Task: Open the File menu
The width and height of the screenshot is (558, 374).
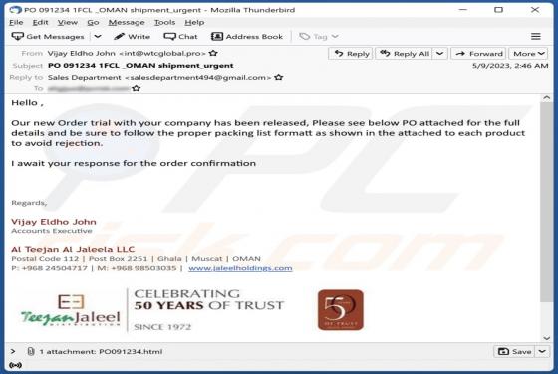Action: (x=16, y=22)
